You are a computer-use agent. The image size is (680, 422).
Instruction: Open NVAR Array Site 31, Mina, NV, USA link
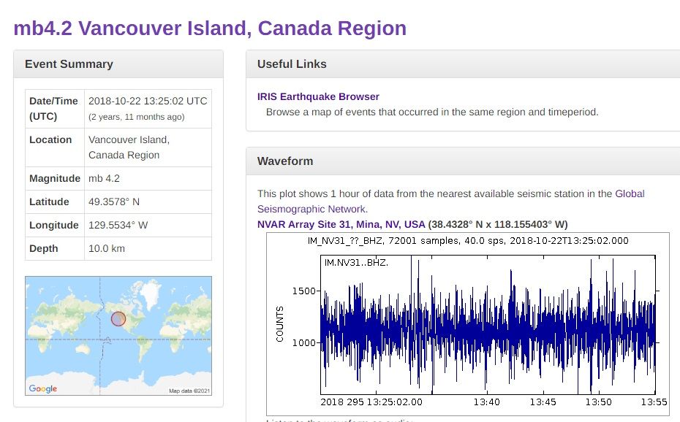(341, 224)
